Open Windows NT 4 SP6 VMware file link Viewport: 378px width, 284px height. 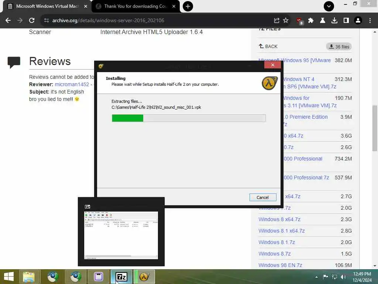click(x=310, y=83)
